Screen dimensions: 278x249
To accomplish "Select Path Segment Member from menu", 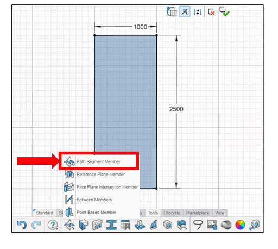I will [98, 161].
